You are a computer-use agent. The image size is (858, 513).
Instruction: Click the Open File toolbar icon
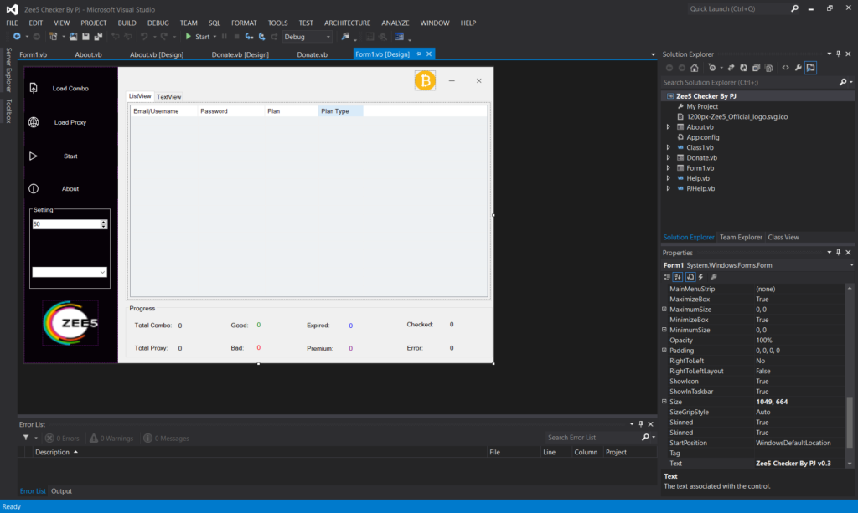[74, 37]
